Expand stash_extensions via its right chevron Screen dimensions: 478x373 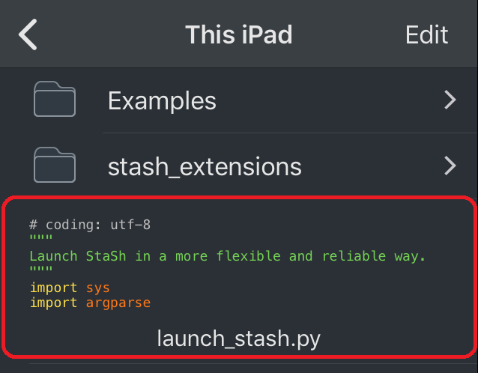(450, 166)
